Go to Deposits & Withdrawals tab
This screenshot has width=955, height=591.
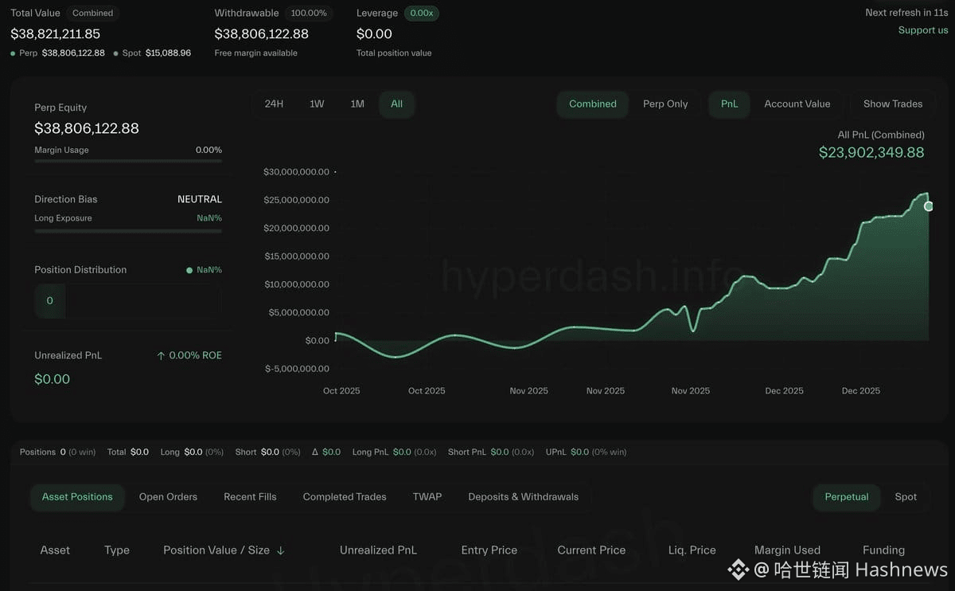(x=523, y=497)
